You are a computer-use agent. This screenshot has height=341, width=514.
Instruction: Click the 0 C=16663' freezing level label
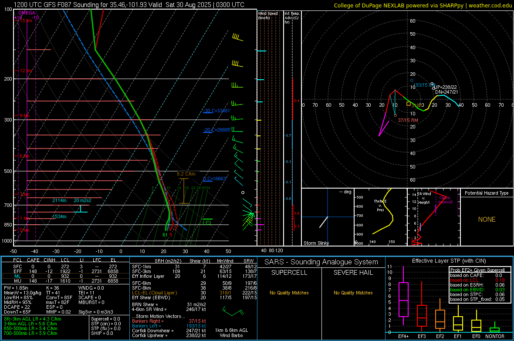click(215, 179)
